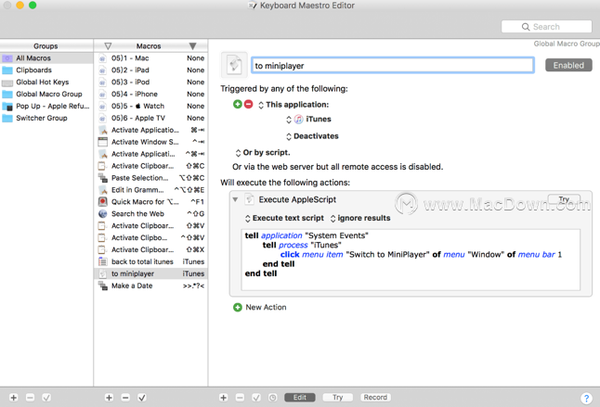Add a new macro with plus button

(x=109, y=398)
